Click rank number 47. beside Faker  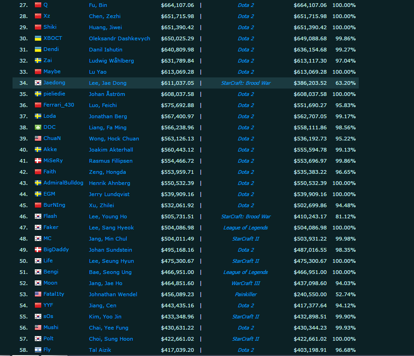tap(24, 228)
